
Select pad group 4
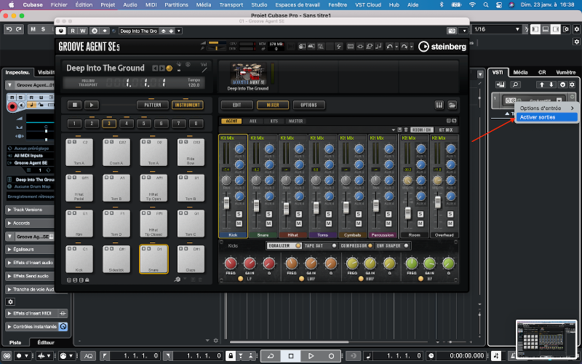click(127, 124)
